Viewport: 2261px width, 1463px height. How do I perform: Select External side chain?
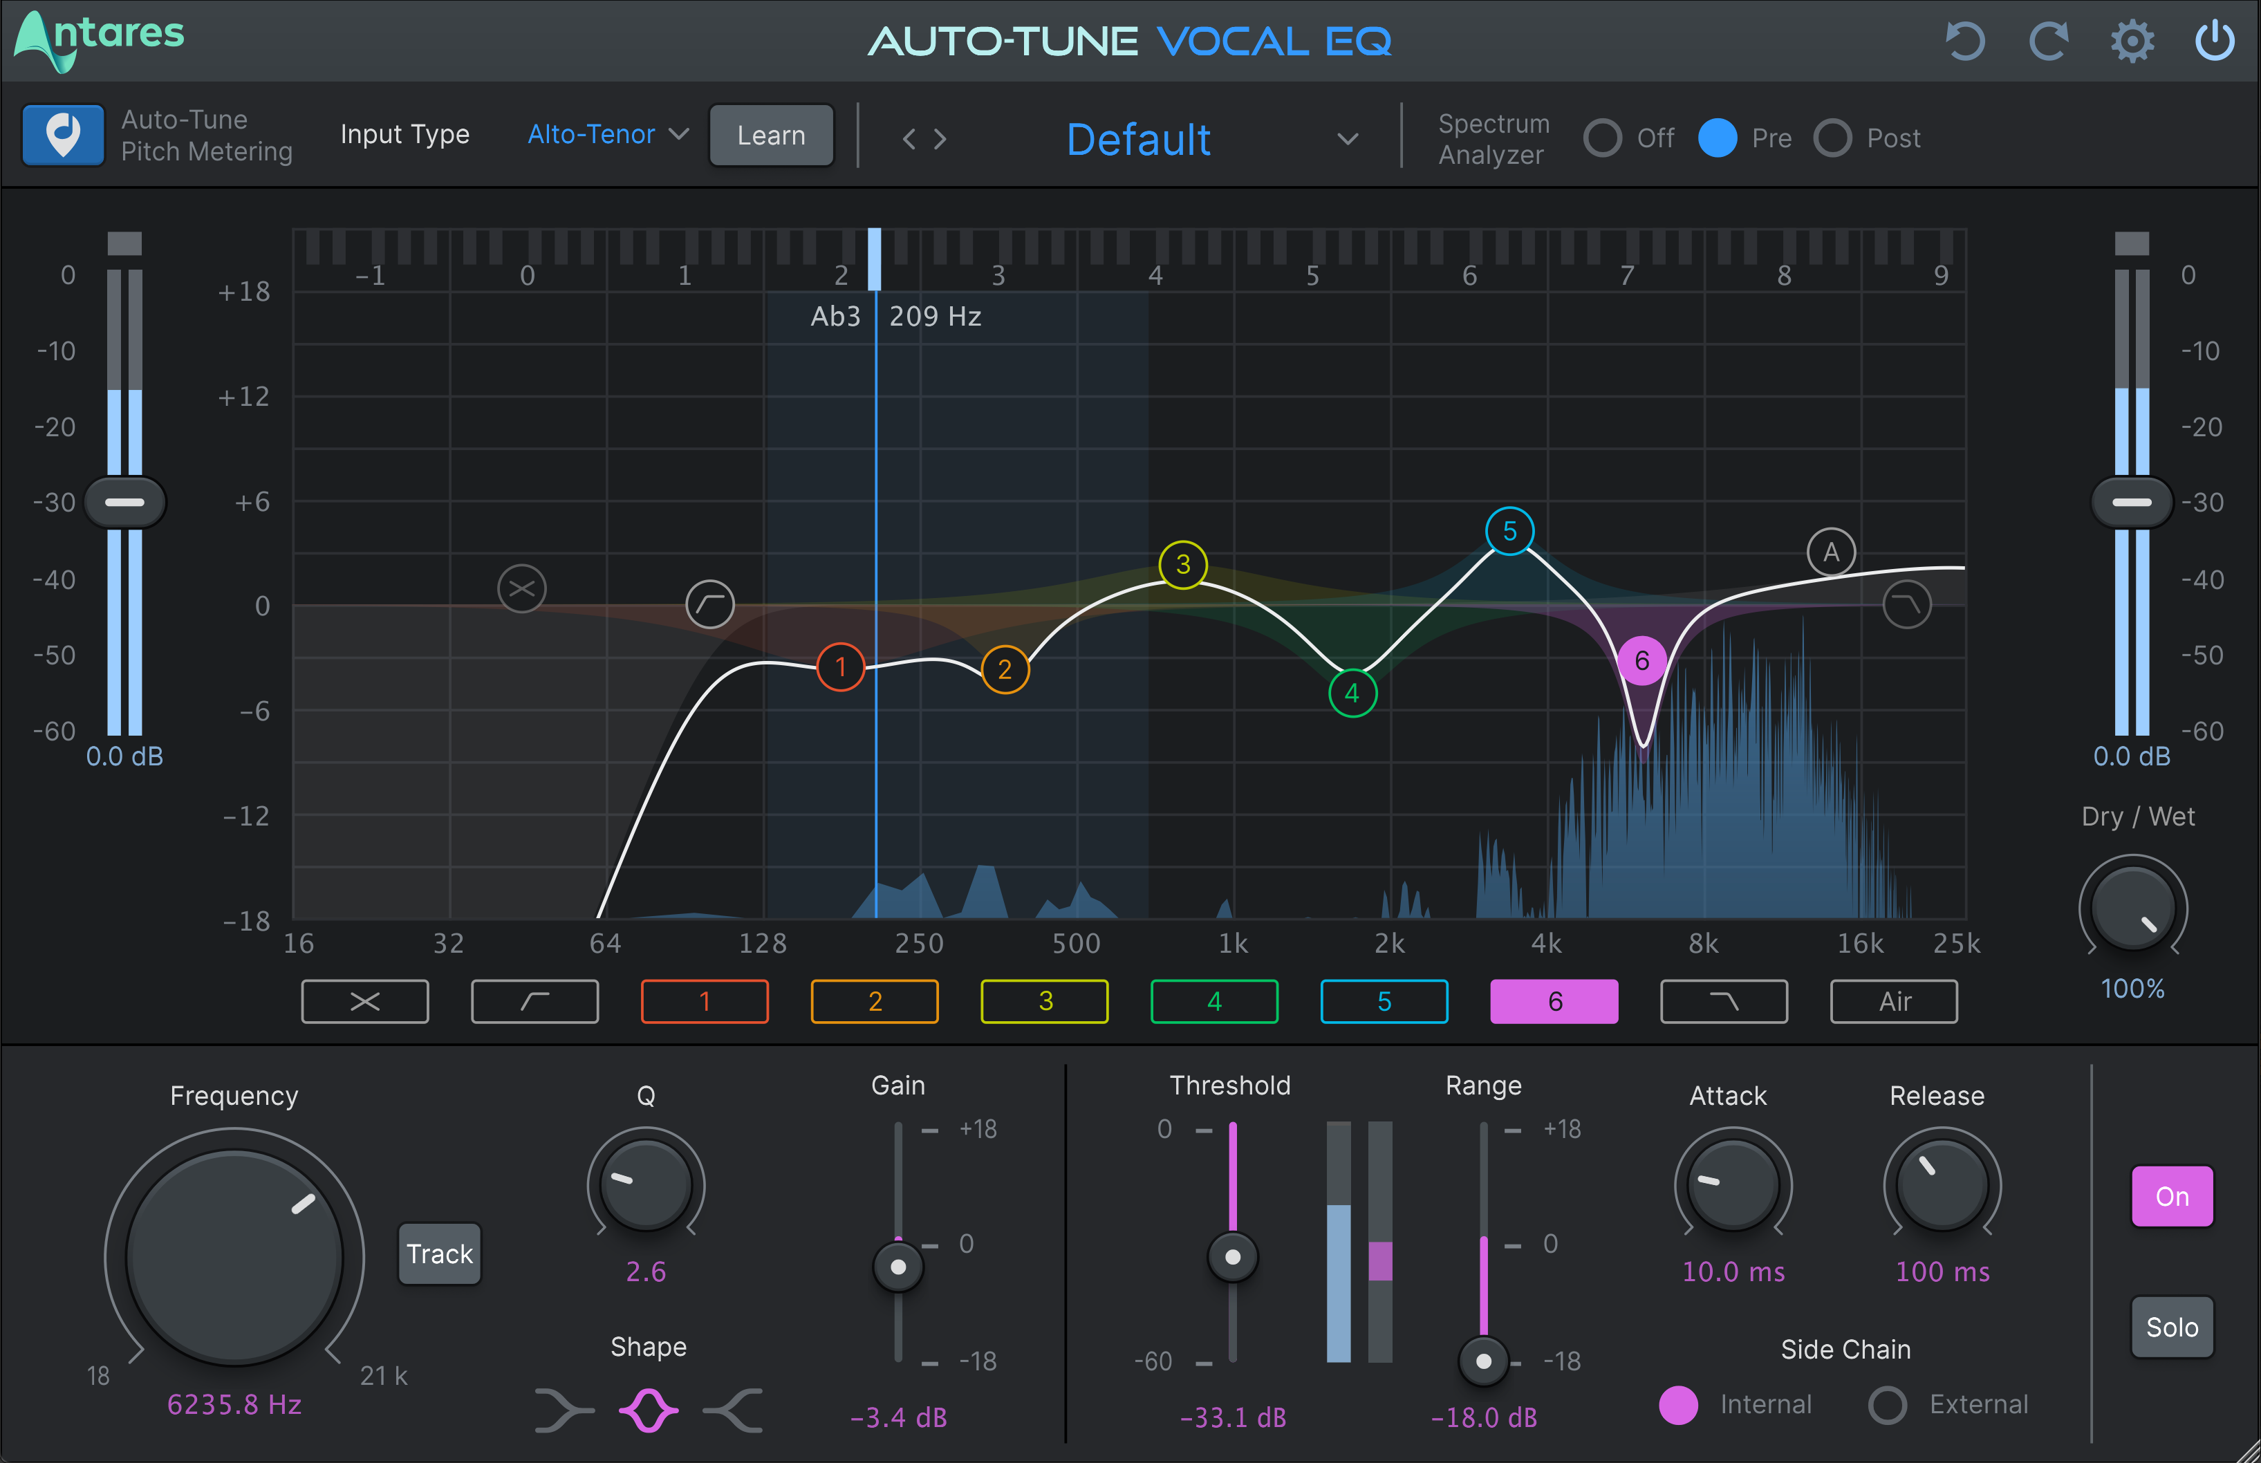coord(1887,1405)
